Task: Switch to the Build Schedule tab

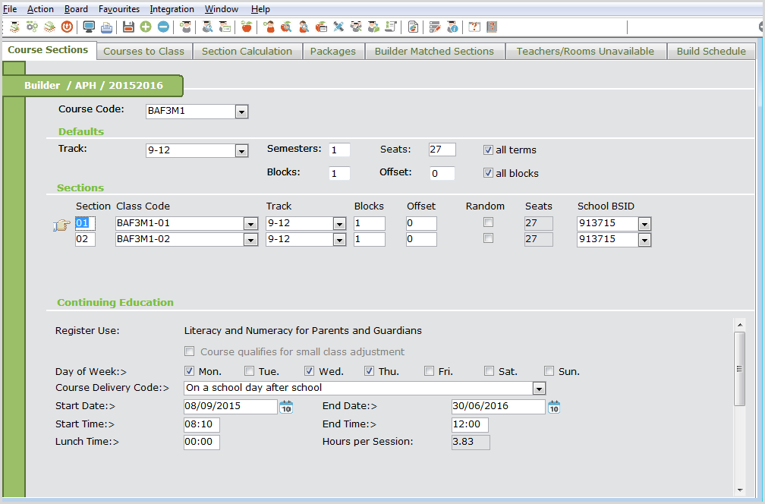Action: coord(710,52)
